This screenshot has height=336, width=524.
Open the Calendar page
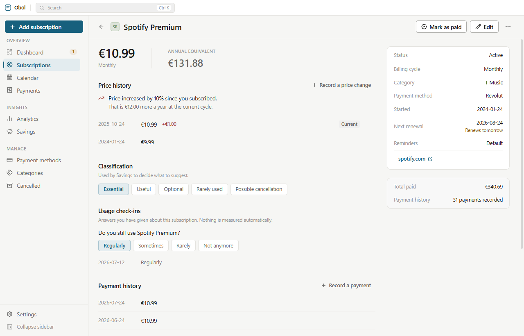pyautogui.click(x=42, y=77)
